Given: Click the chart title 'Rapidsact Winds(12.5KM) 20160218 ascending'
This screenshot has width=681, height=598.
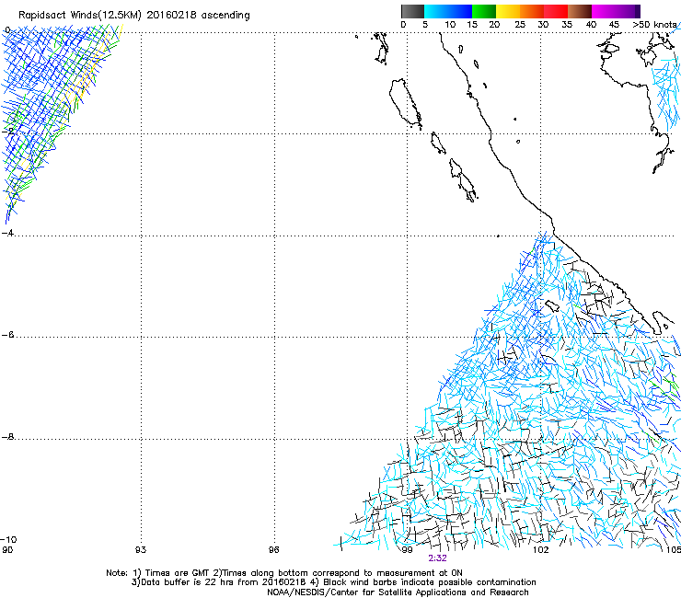Looking at the screenshot, I should pyautogui.click(x=134, y=16).
